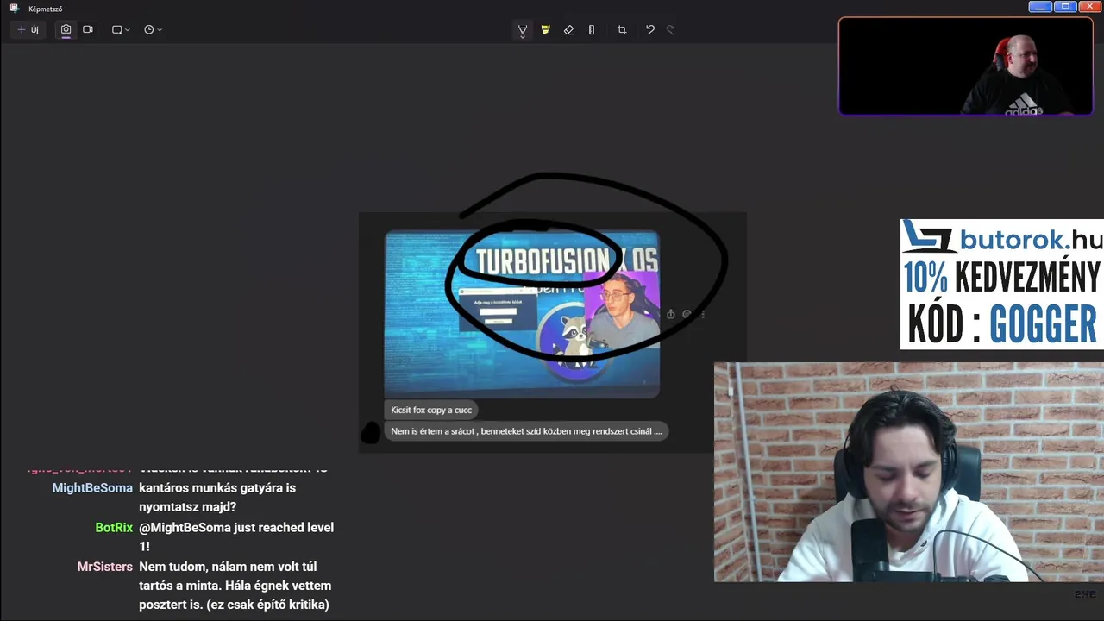Click the Képmetsző title text
The height and width of the screenshot is (621, 1104).
(x=46, y=9)
